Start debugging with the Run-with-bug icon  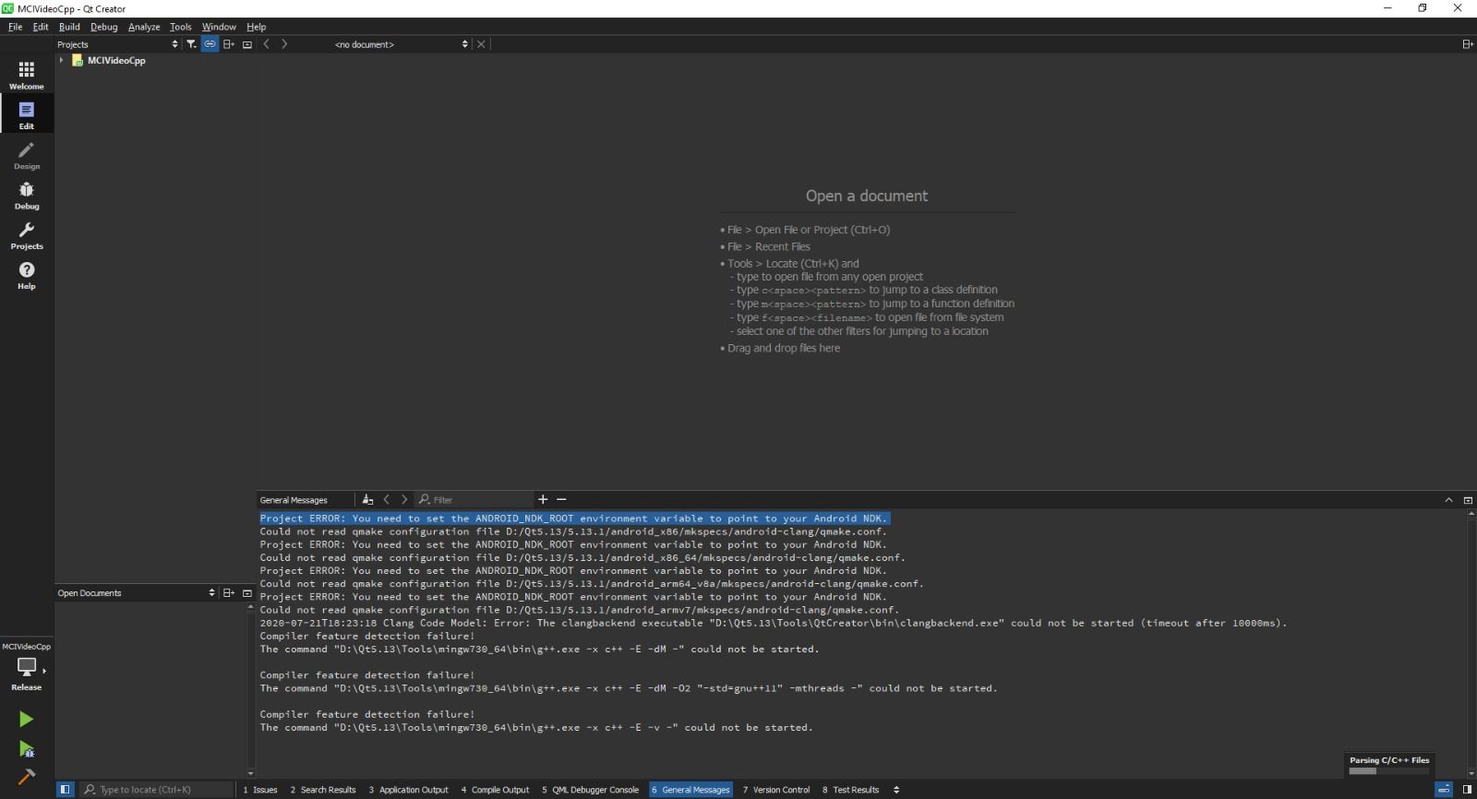26,748
